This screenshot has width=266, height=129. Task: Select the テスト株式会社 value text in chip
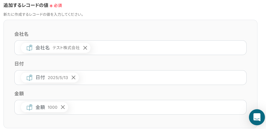point(66,48)
